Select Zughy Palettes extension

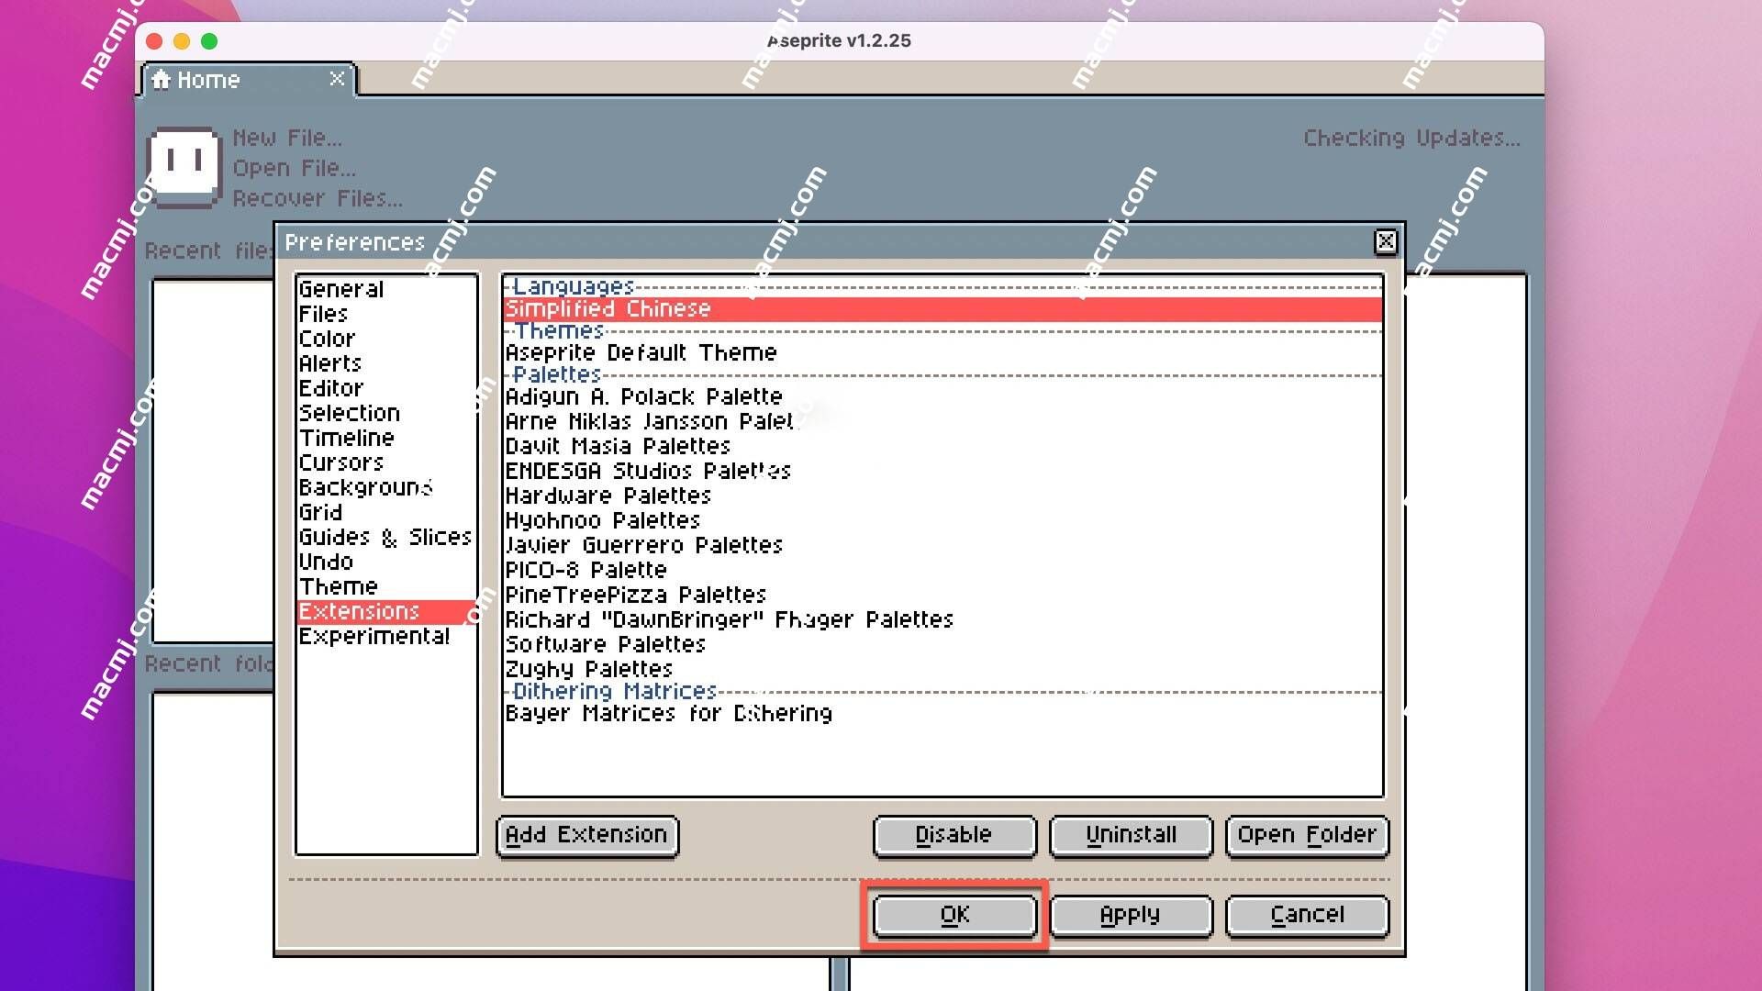click(942, 669)
